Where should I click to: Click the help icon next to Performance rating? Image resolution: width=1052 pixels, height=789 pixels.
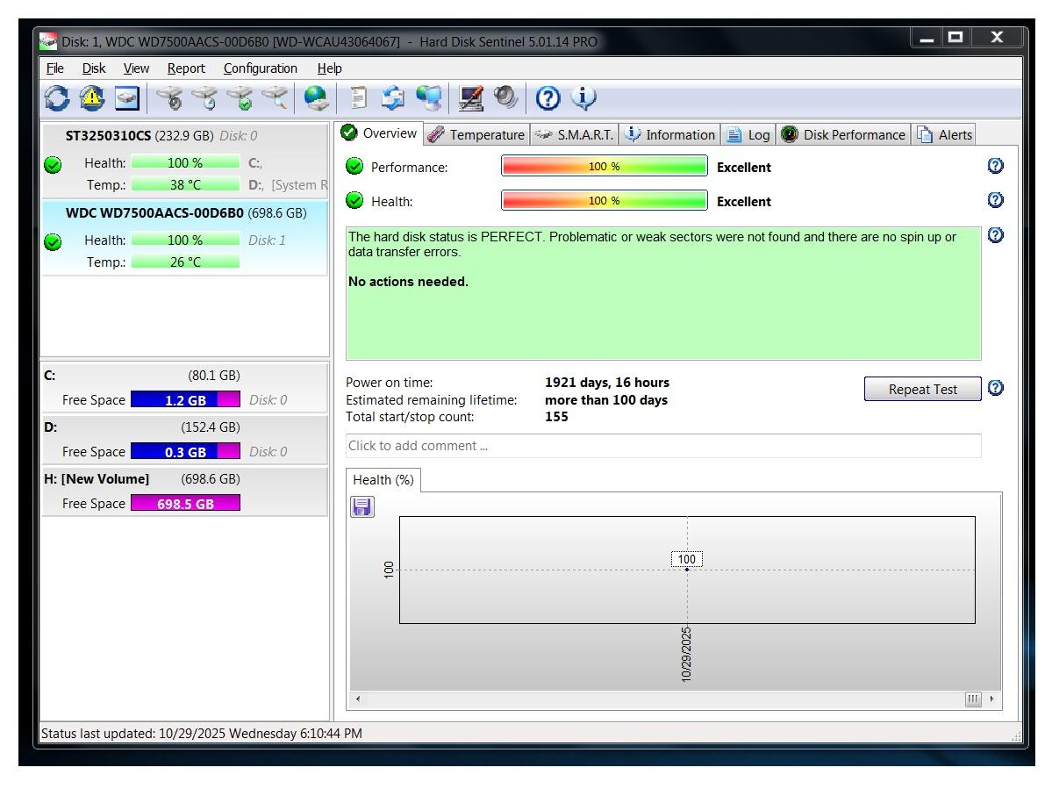coord(995,166)
